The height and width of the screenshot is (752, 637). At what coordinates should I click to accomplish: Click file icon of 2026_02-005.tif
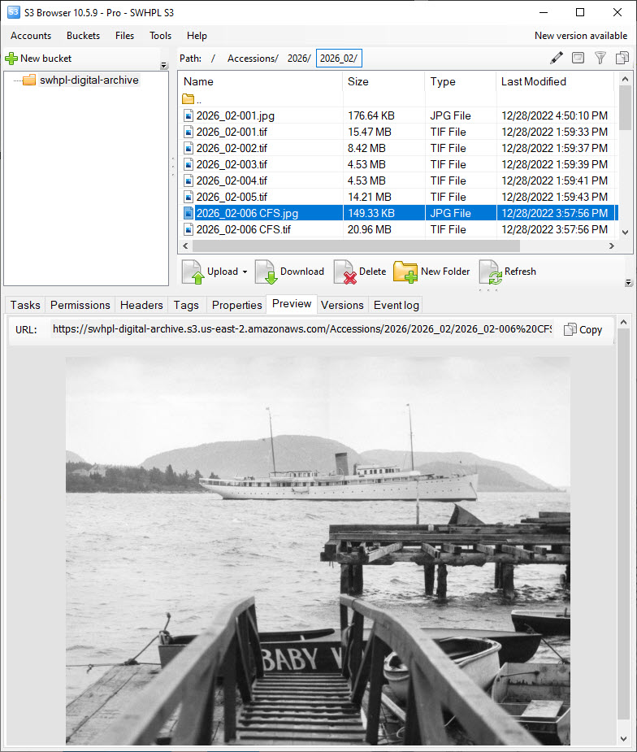(x=188, y=197)
